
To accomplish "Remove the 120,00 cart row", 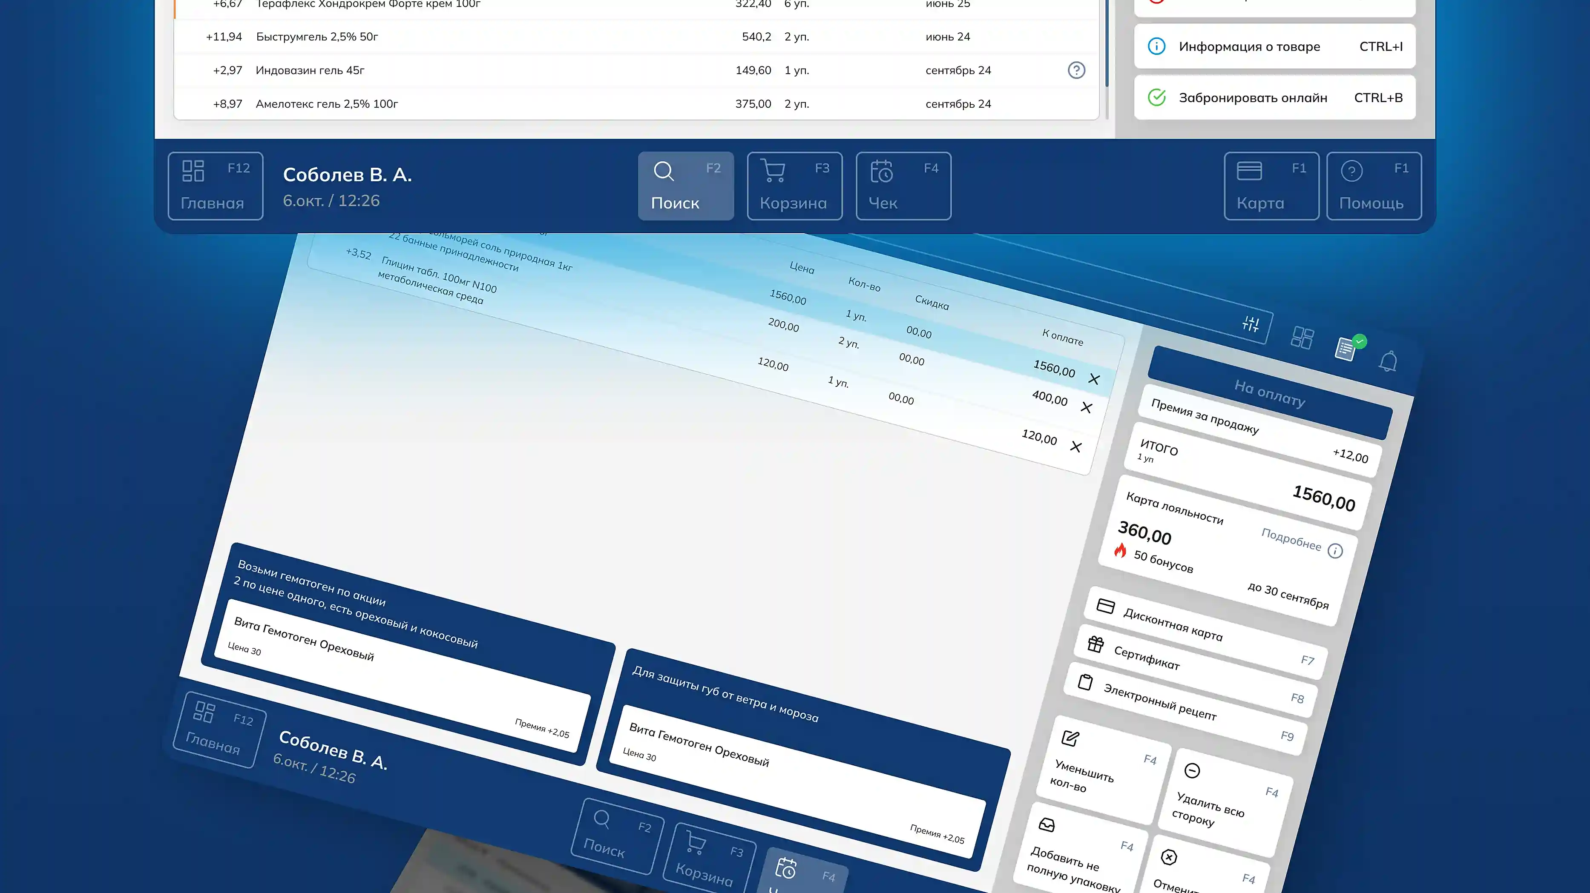I will pos(1076,446).
